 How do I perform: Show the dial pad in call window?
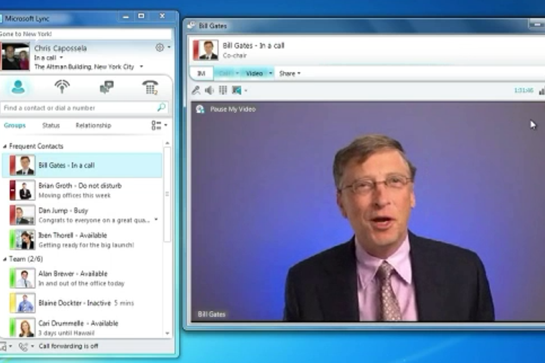(223, 90)
